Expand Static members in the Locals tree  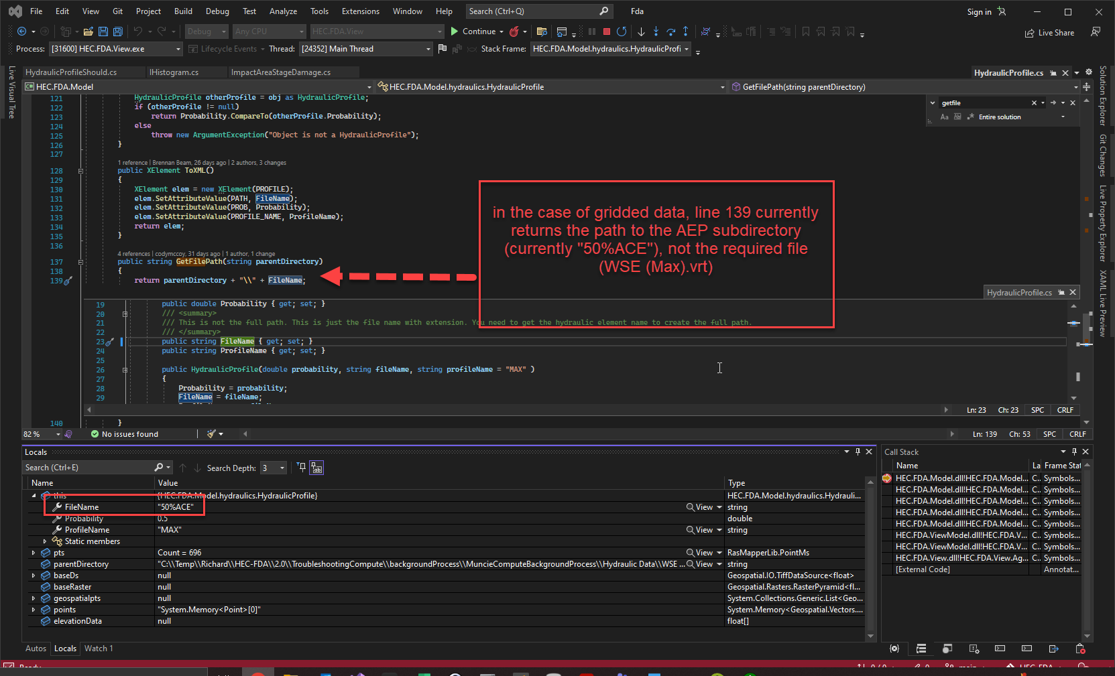pyautogui.click(x=46, y=541)
